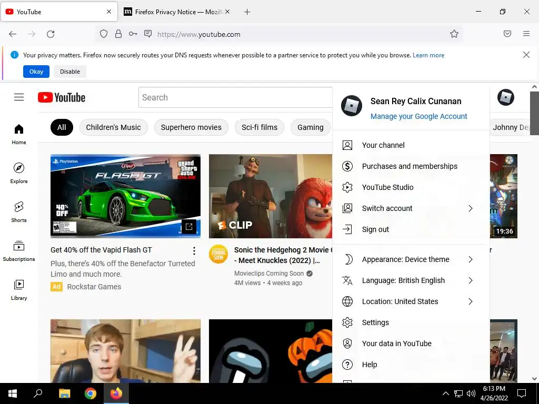Reload the current page
Viewport: 539px width, 404px height.
click(x=51, y=34)
